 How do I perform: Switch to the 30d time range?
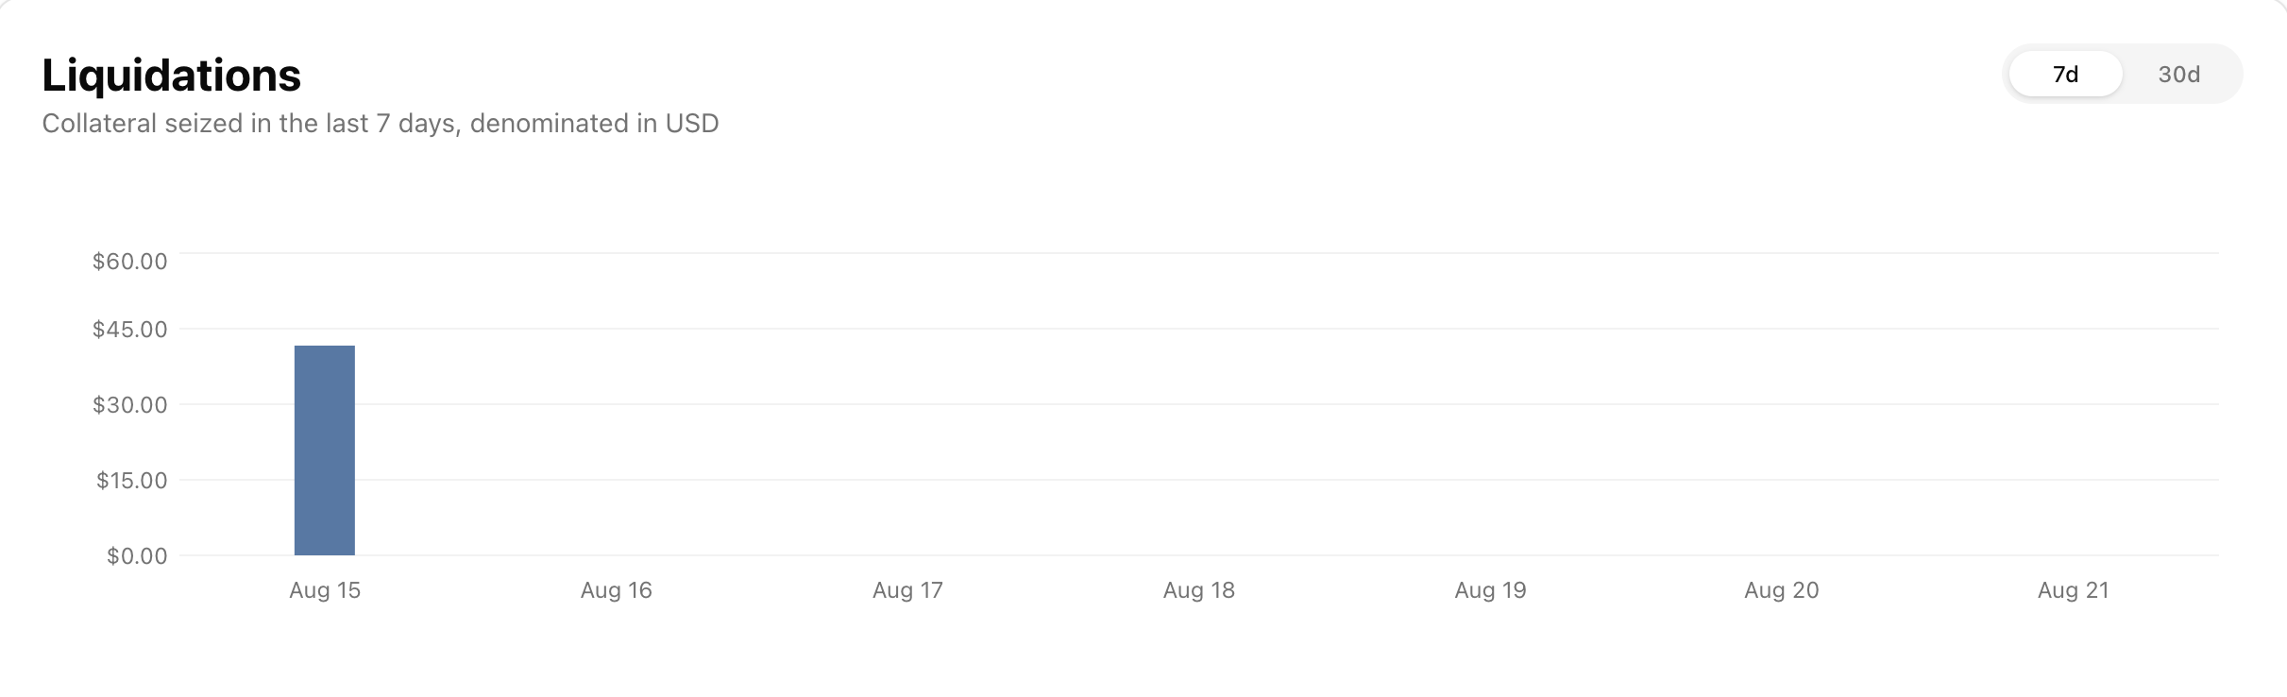pyautogui.click(x=2178, y=74)
